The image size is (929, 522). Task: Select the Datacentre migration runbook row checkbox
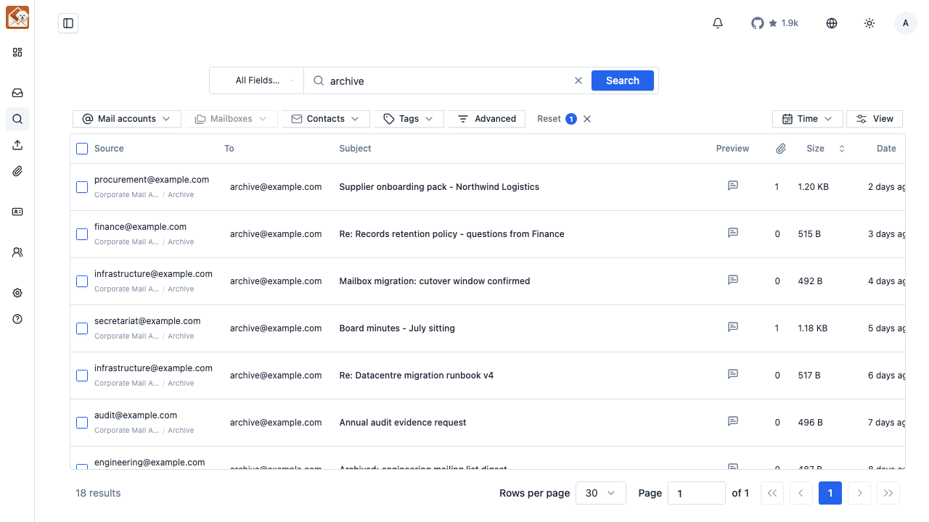point(82,376)
